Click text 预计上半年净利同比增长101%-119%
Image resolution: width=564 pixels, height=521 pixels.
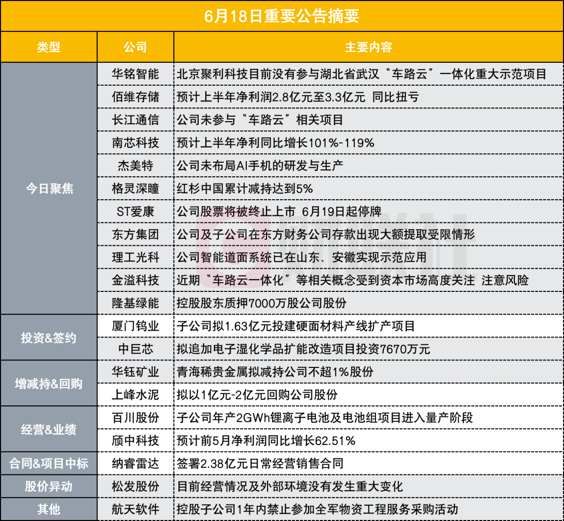pos(276,143)
